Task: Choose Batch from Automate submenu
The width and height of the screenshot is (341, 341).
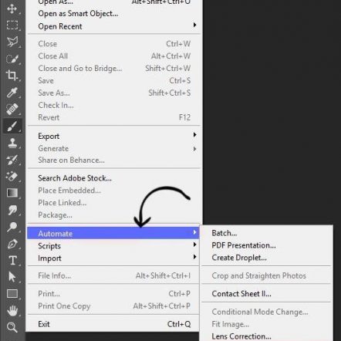Action: pos(225,233)
